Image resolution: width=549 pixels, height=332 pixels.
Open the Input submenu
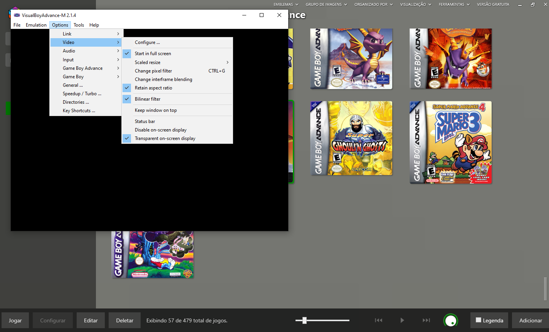[x=86, y=60]
